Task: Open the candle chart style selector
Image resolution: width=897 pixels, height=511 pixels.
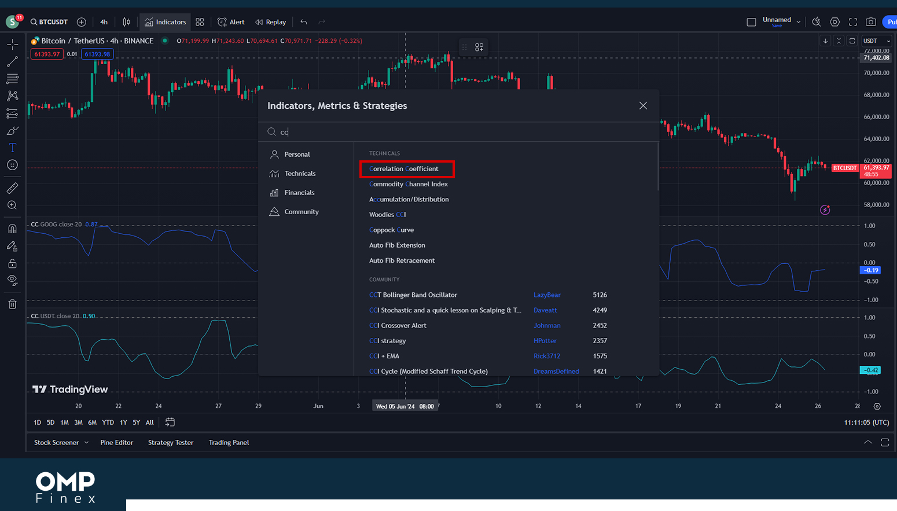Action: point(126,22)
